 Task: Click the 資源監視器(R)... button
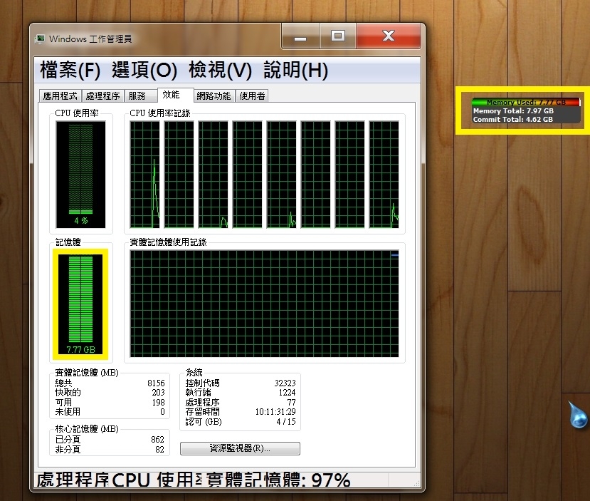[240, 448]
